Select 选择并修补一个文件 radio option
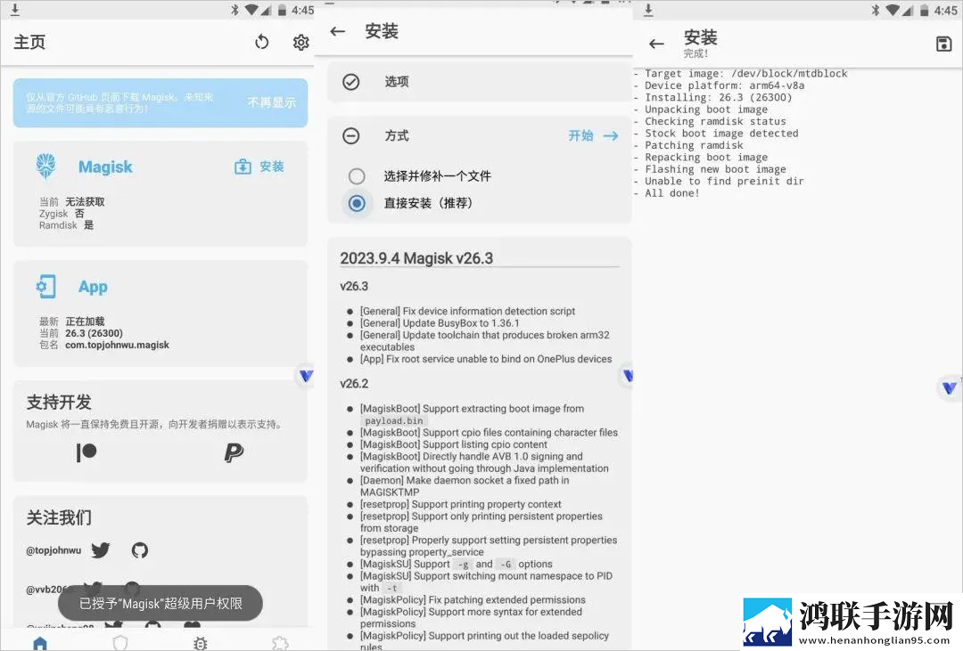This screenshot has width=963, height=651. (357, 176)
